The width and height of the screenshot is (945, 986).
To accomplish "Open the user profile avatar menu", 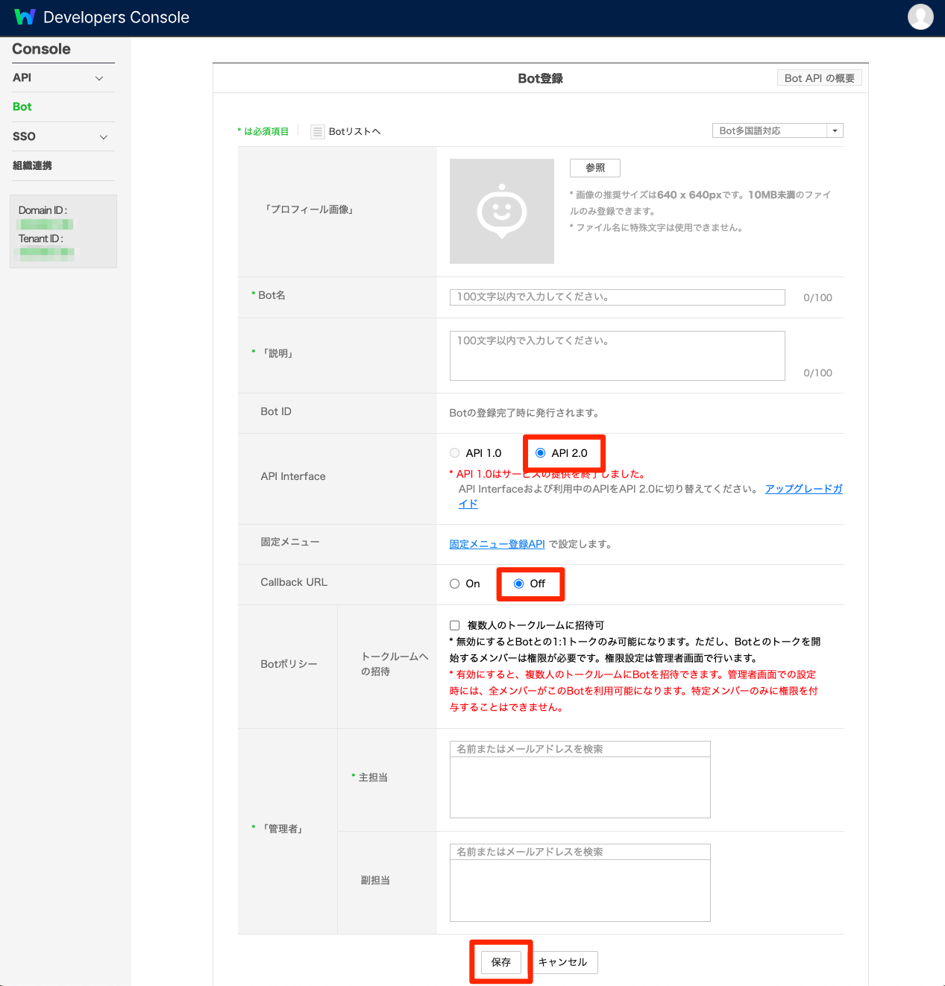I will pyautogui.click(x=920, y=16).
